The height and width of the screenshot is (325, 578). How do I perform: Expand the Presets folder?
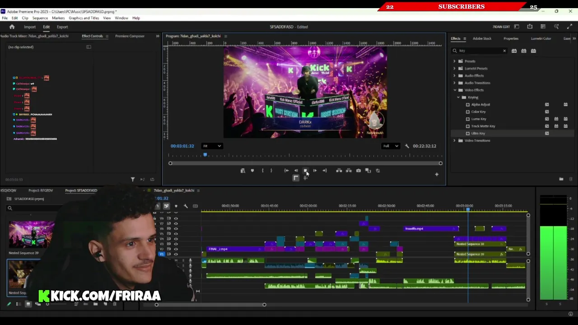[x=454, y=61]
